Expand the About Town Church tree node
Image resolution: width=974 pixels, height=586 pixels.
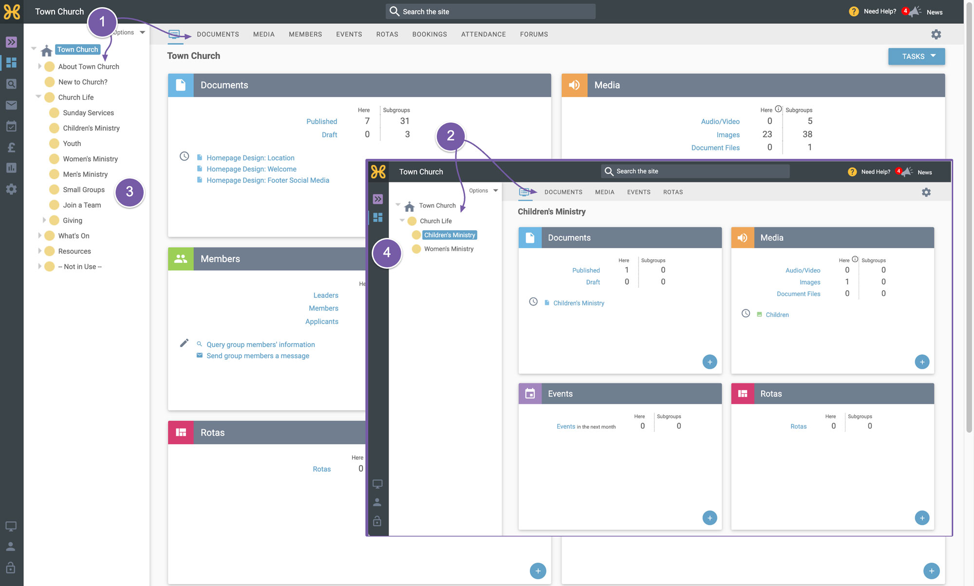pos(39,66)
